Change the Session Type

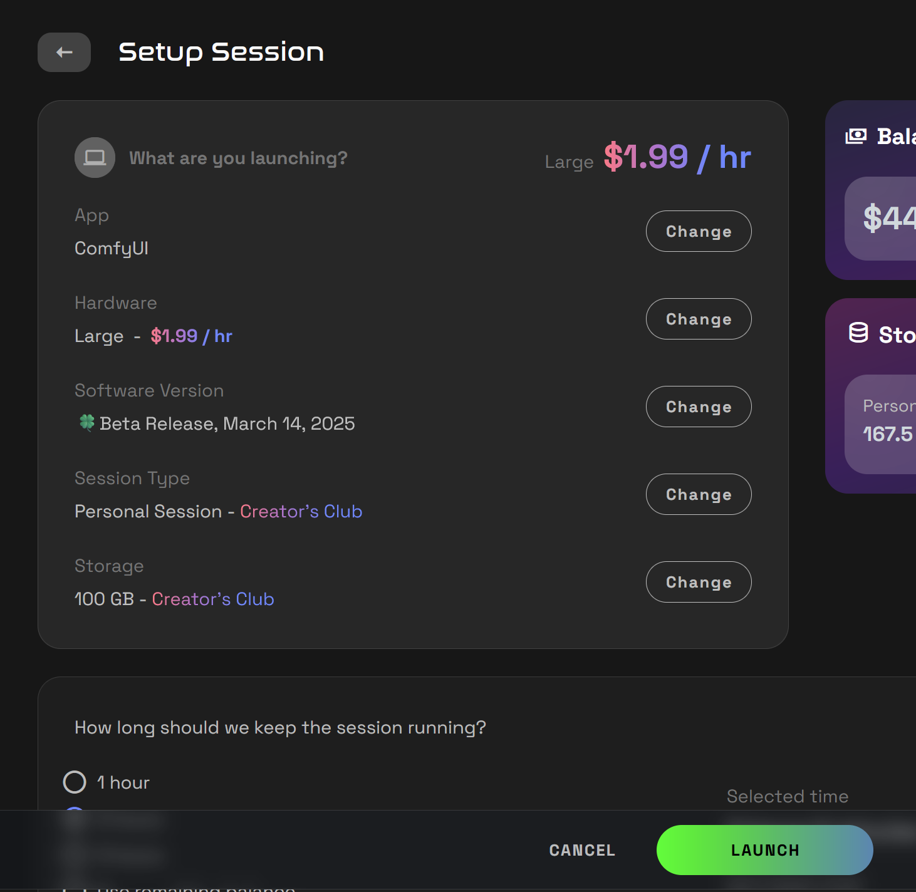tap(698, 494)
